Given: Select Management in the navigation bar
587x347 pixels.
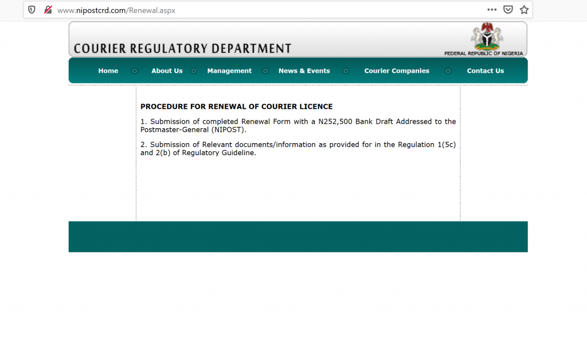Looking at the screenshot, I should [x=229, y=71].
